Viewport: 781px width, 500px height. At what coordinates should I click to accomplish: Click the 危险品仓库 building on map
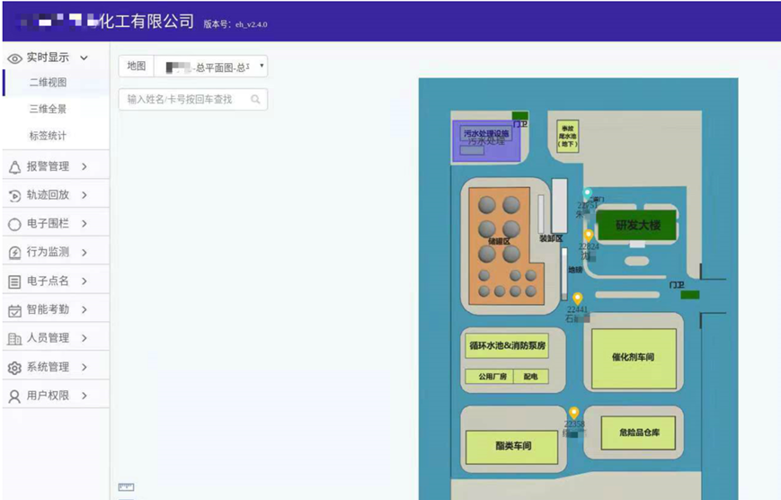pos(638,433)
